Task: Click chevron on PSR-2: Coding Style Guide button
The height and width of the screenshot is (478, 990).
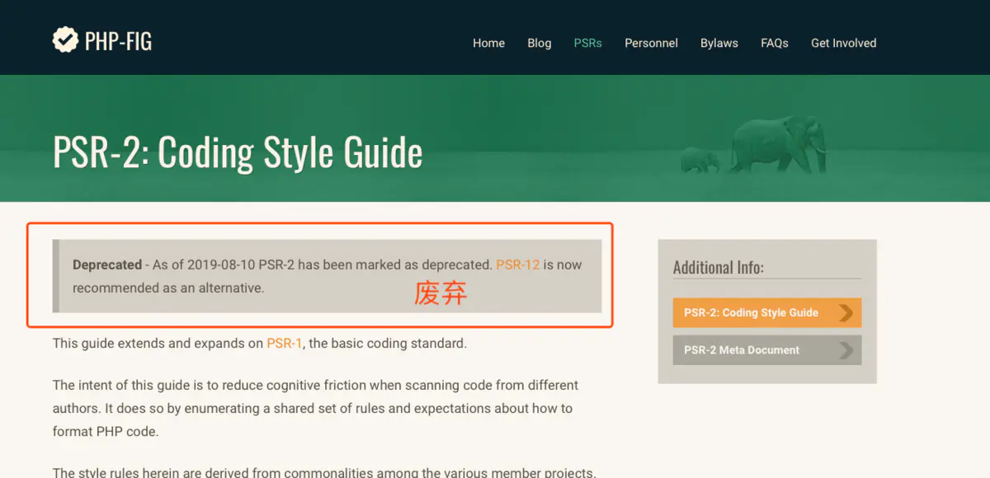Action: [x=846, y=312]
